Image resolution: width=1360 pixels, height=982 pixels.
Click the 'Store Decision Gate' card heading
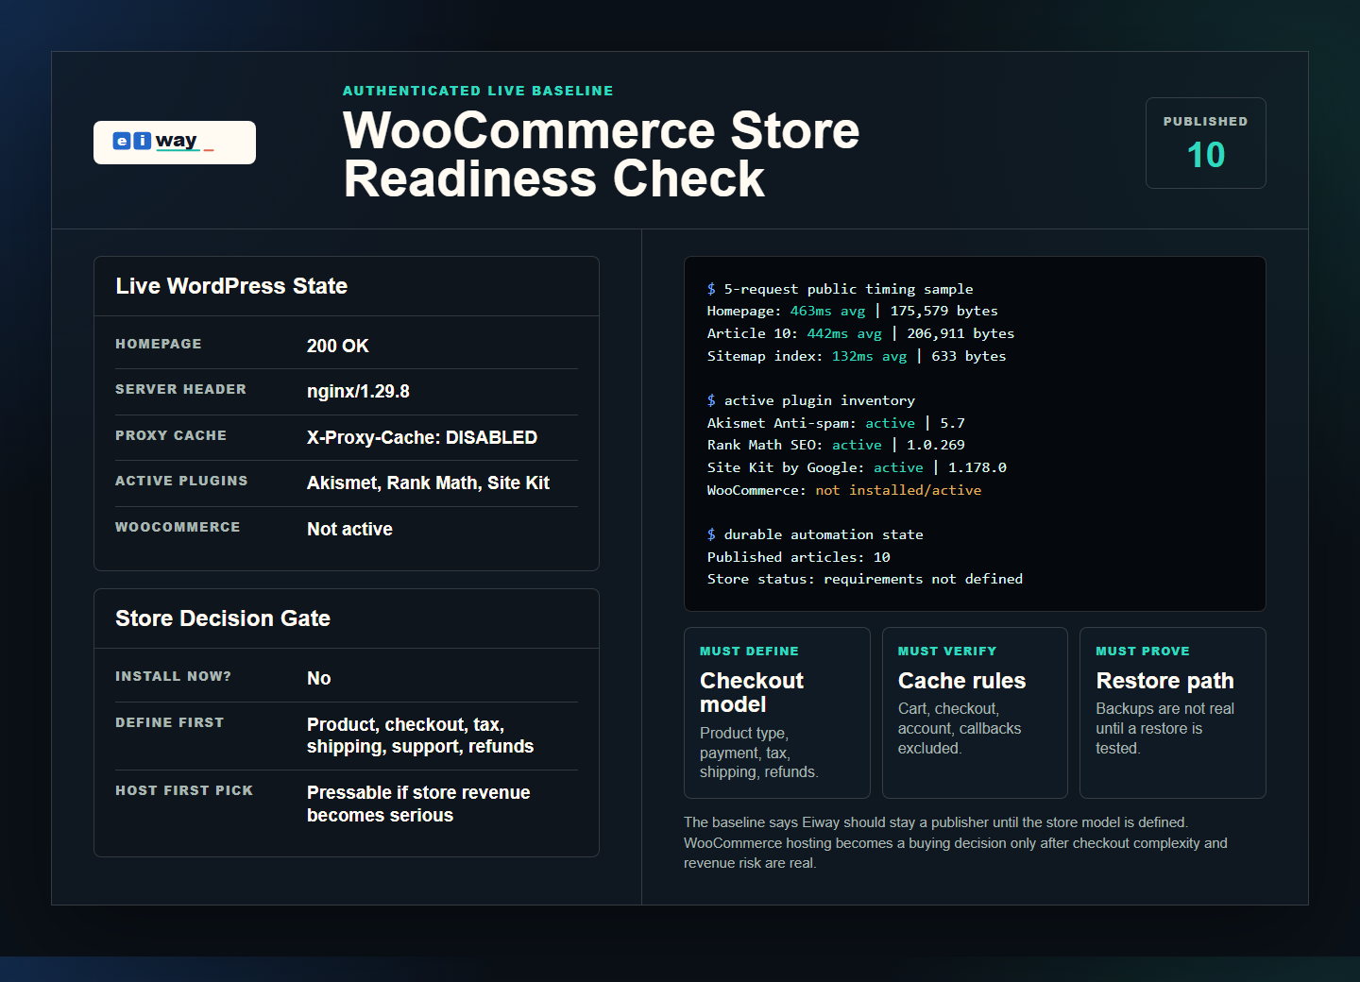coord(223,618)
